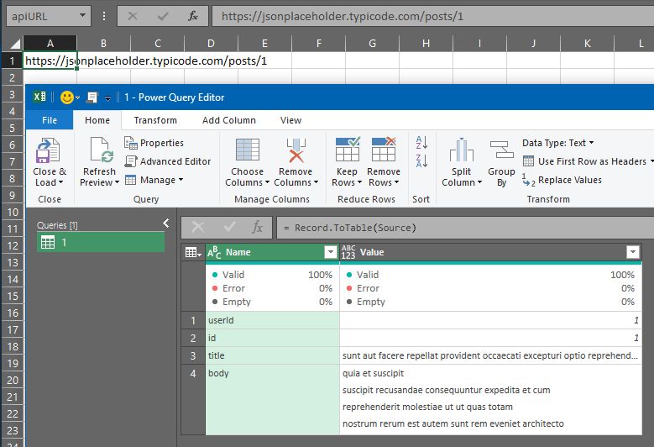Switch to the Home tab
654x447 pixels.
(97, 120)
